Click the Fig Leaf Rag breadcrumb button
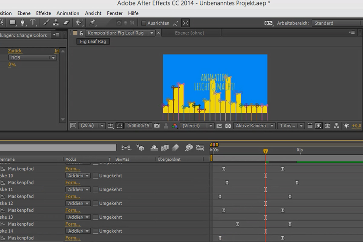363x242 pixels. click(93, 42)
